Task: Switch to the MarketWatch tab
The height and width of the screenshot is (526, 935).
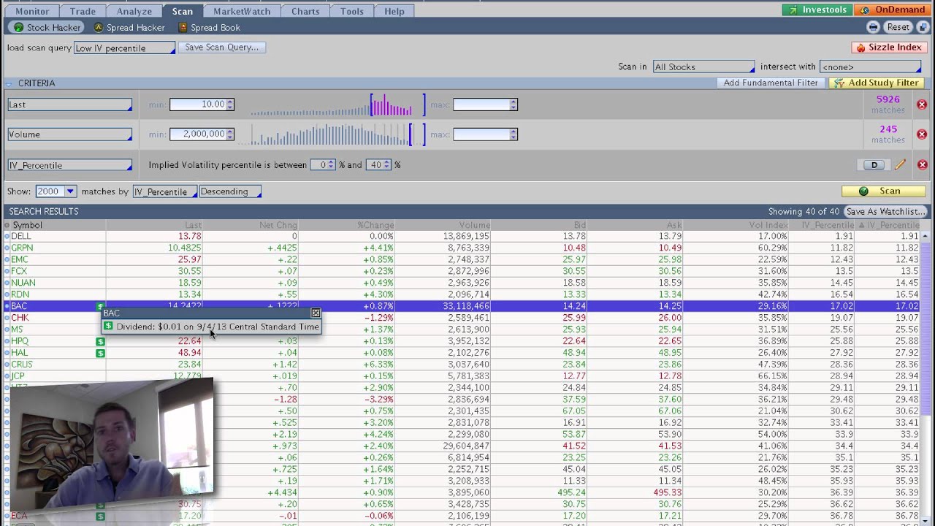Action: [x=242, y=11]
